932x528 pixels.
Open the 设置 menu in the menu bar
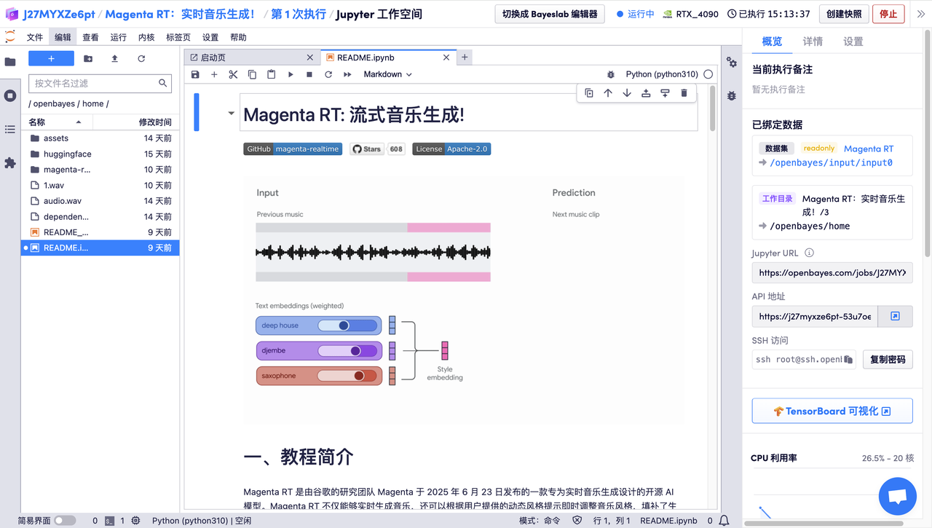(210, 37)
